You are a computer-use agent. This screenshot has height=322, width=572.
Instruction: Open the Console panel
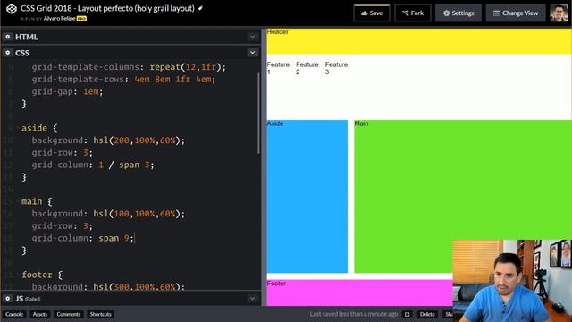click(x=14, y=314)
